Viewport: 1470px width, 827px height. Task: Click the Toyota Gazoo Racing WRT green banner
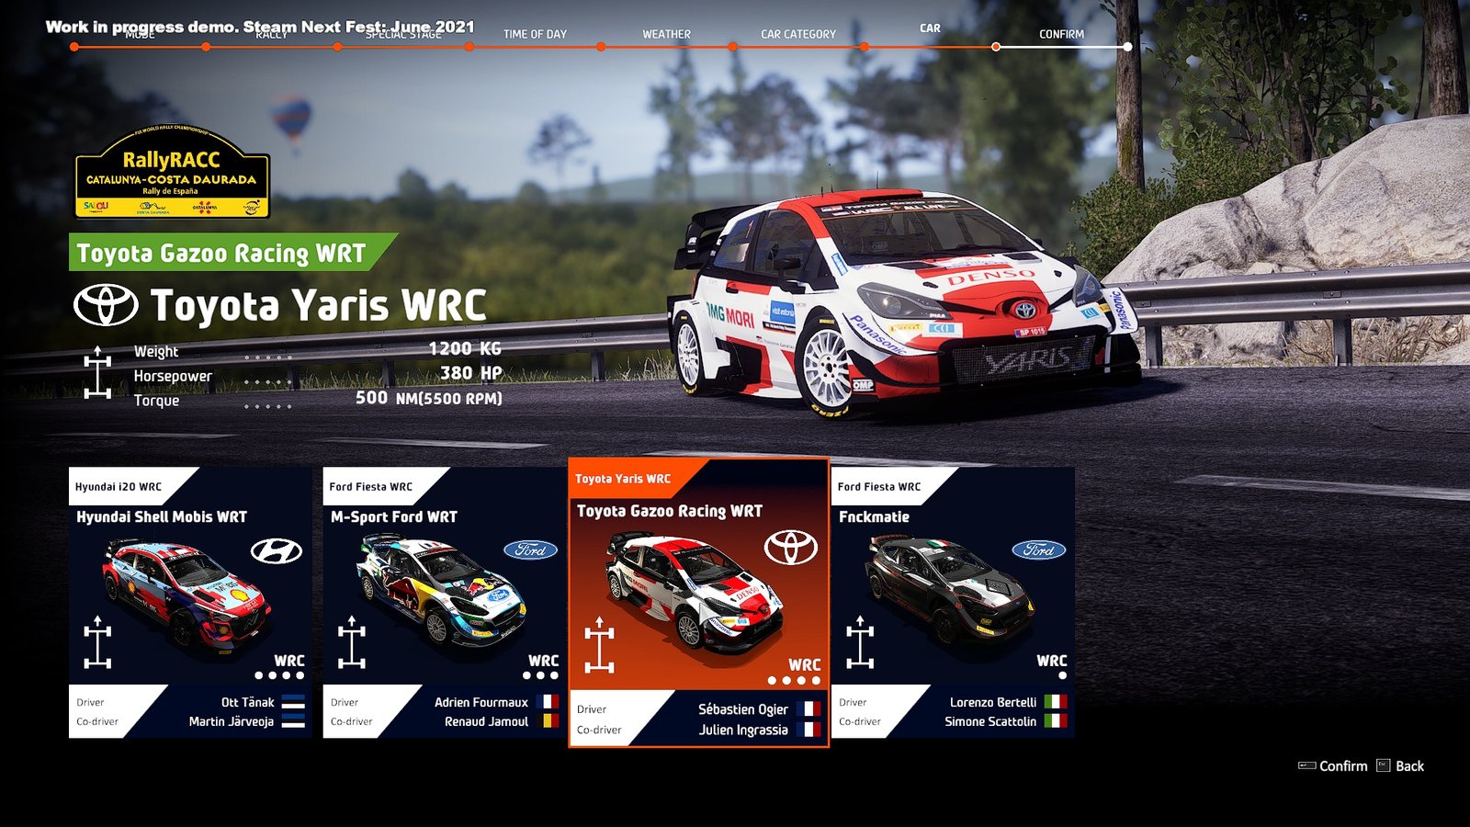(233, 253)
